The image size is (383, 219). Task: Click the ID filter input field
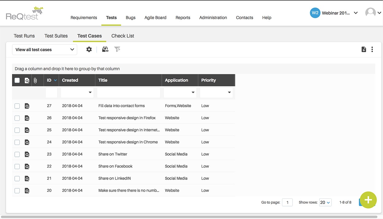coord(52,93)
